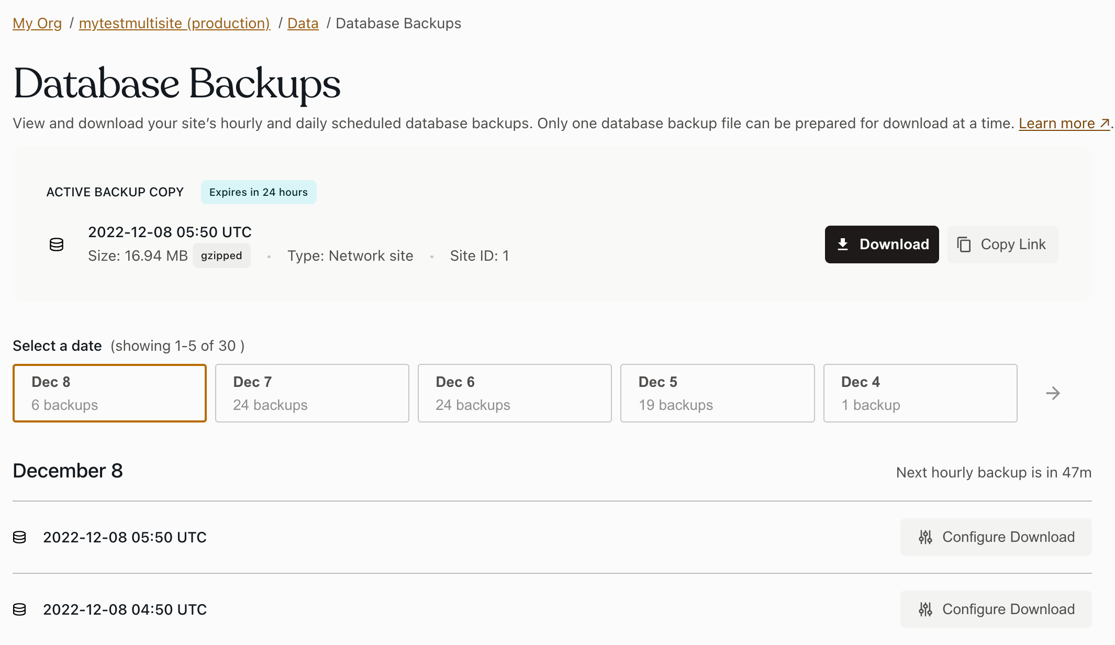The height and width of the screenshot is (645, 1115).
Task: Click the sliders icon on the second Configure Download button
Action: pos(926,609)
